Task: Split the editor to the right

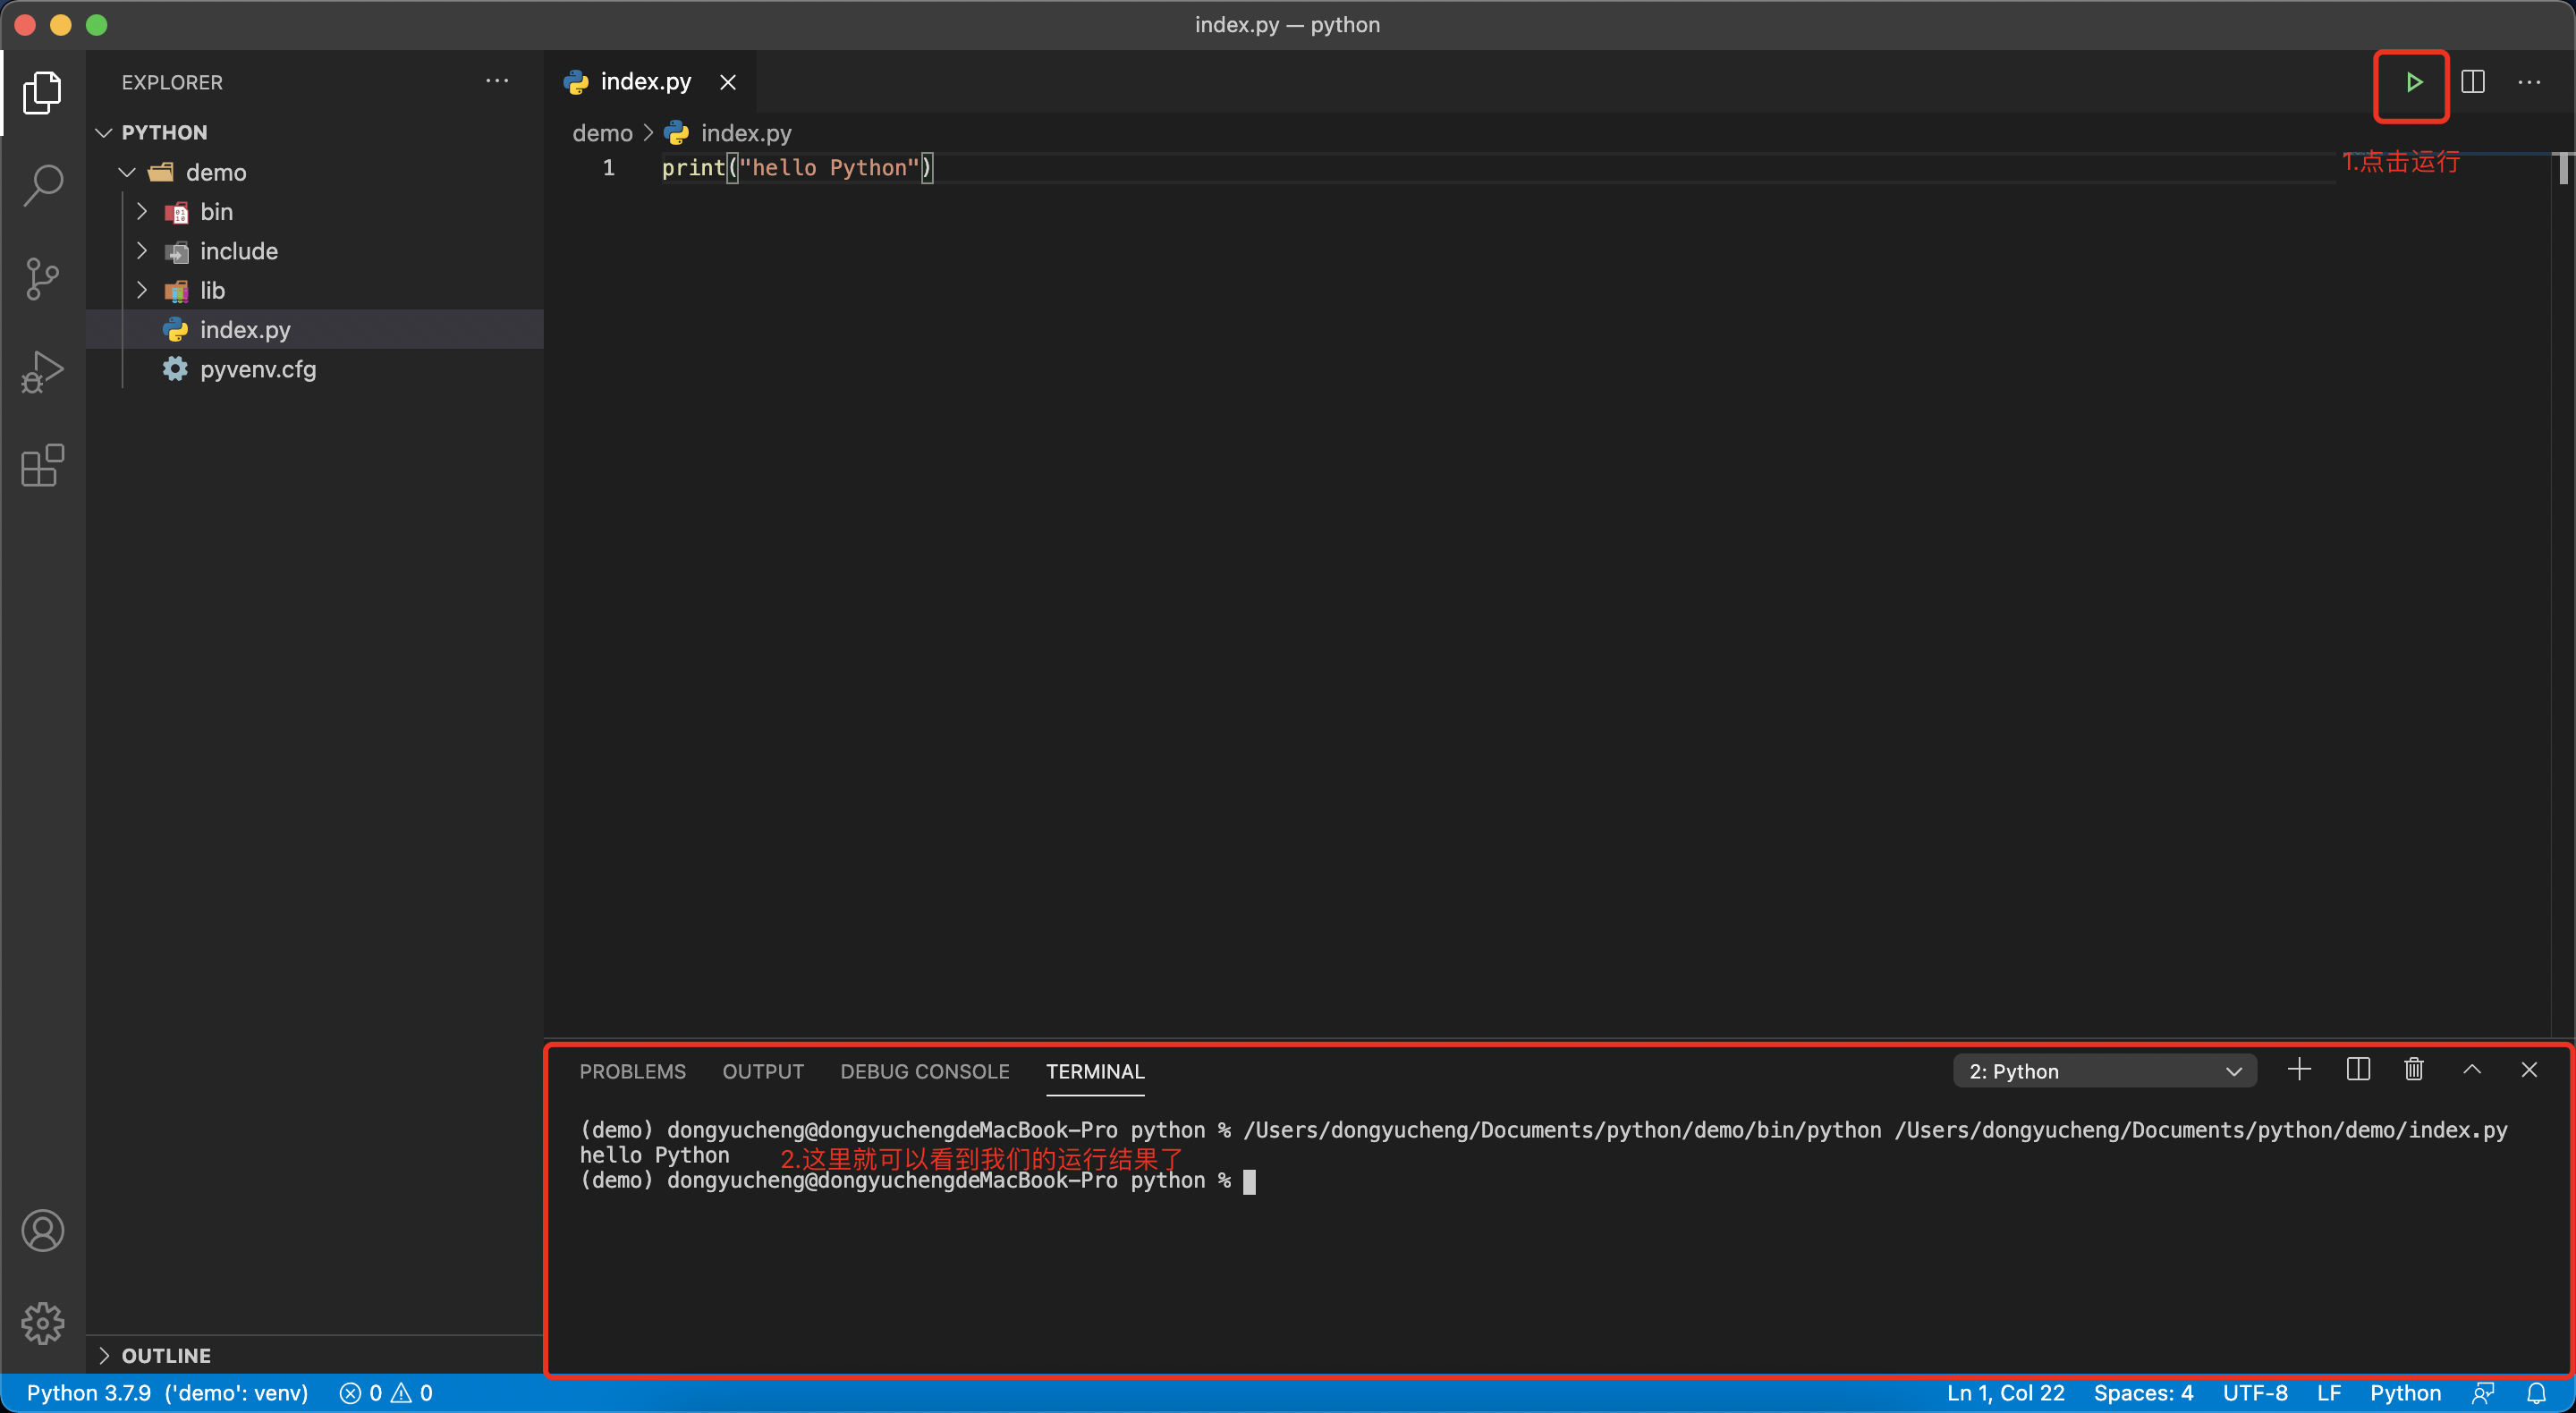Action: 2473,82
